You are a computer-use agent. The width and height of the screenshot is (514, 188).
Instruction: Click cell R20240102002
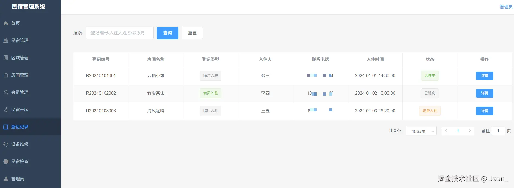click(101, 93)
